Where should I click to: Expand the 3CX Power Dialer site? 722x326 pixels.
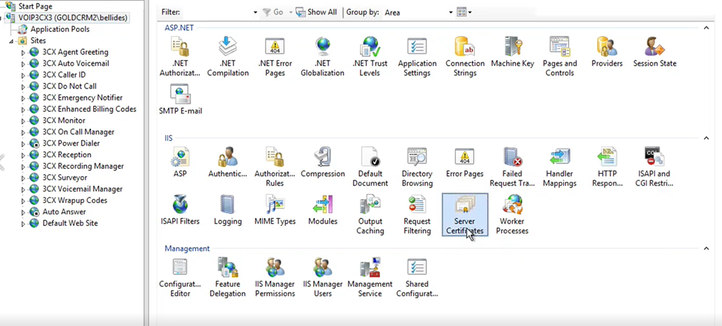[23, 143]
